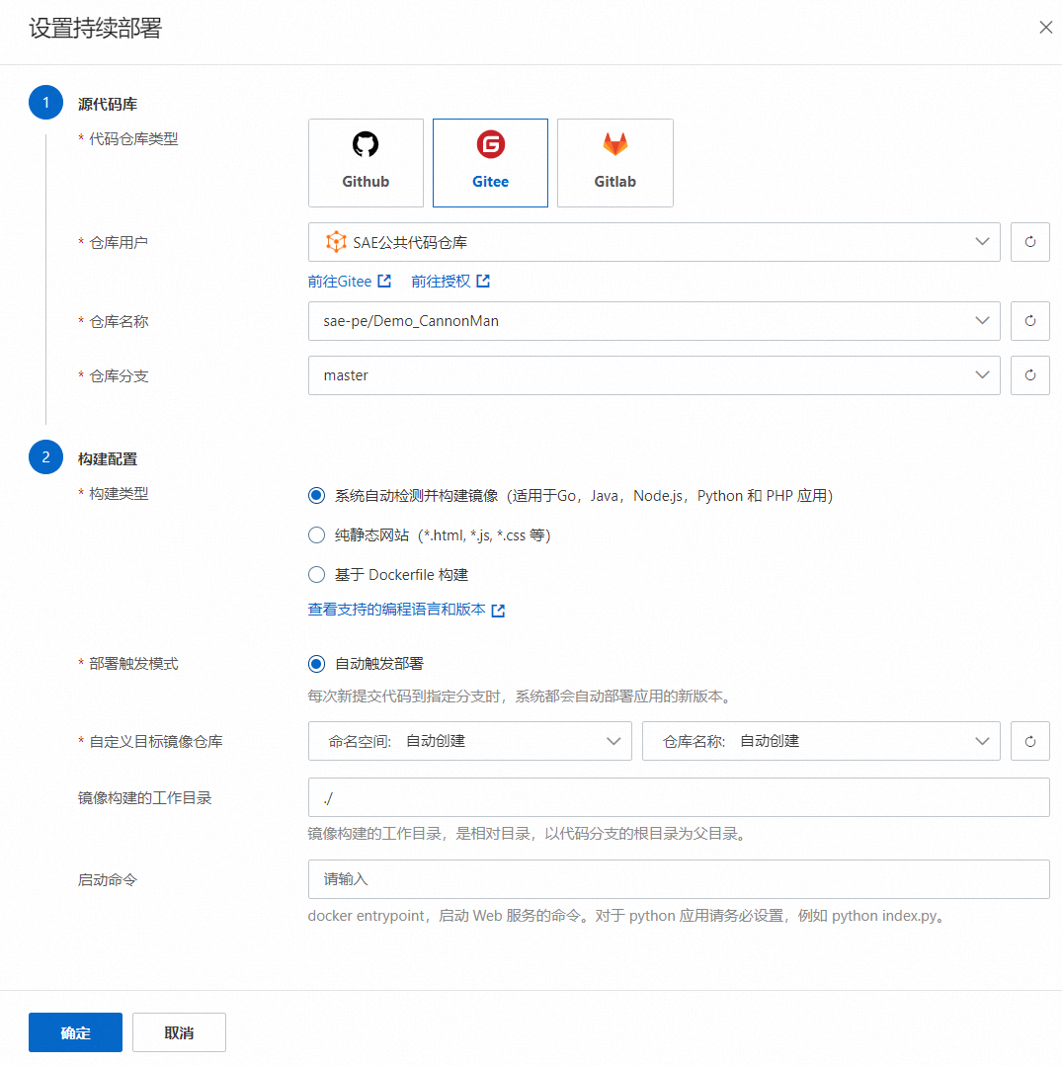Select the Gitlab repository type card
The height and width of the screenshot is (1066, 1062).
pyautogui.click(x=615, y=163)
